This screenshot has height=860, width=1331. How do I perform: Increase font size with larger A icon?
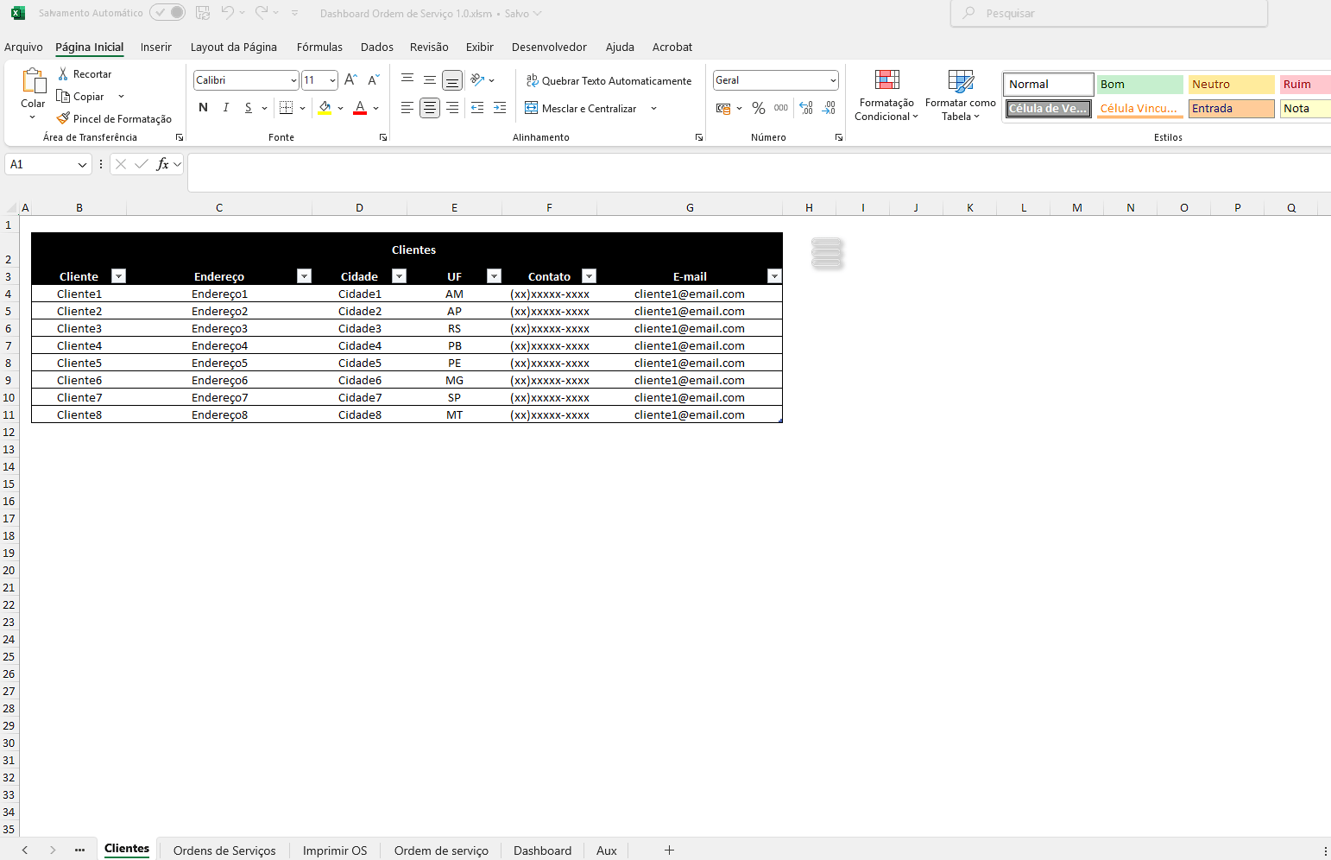coord(350,80)
